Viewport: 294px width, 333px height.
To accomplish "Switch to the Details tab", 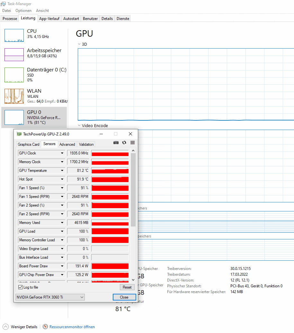I will [x=107, y=19].
